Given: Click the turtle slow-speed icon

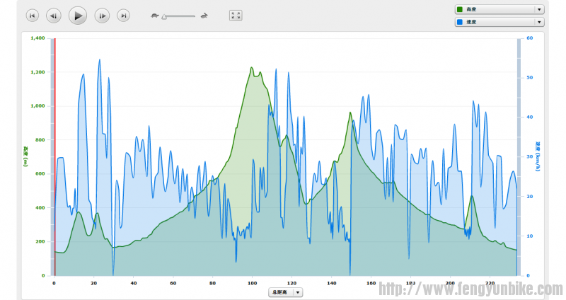Looking at the screenshot, I should pos(154,15).
